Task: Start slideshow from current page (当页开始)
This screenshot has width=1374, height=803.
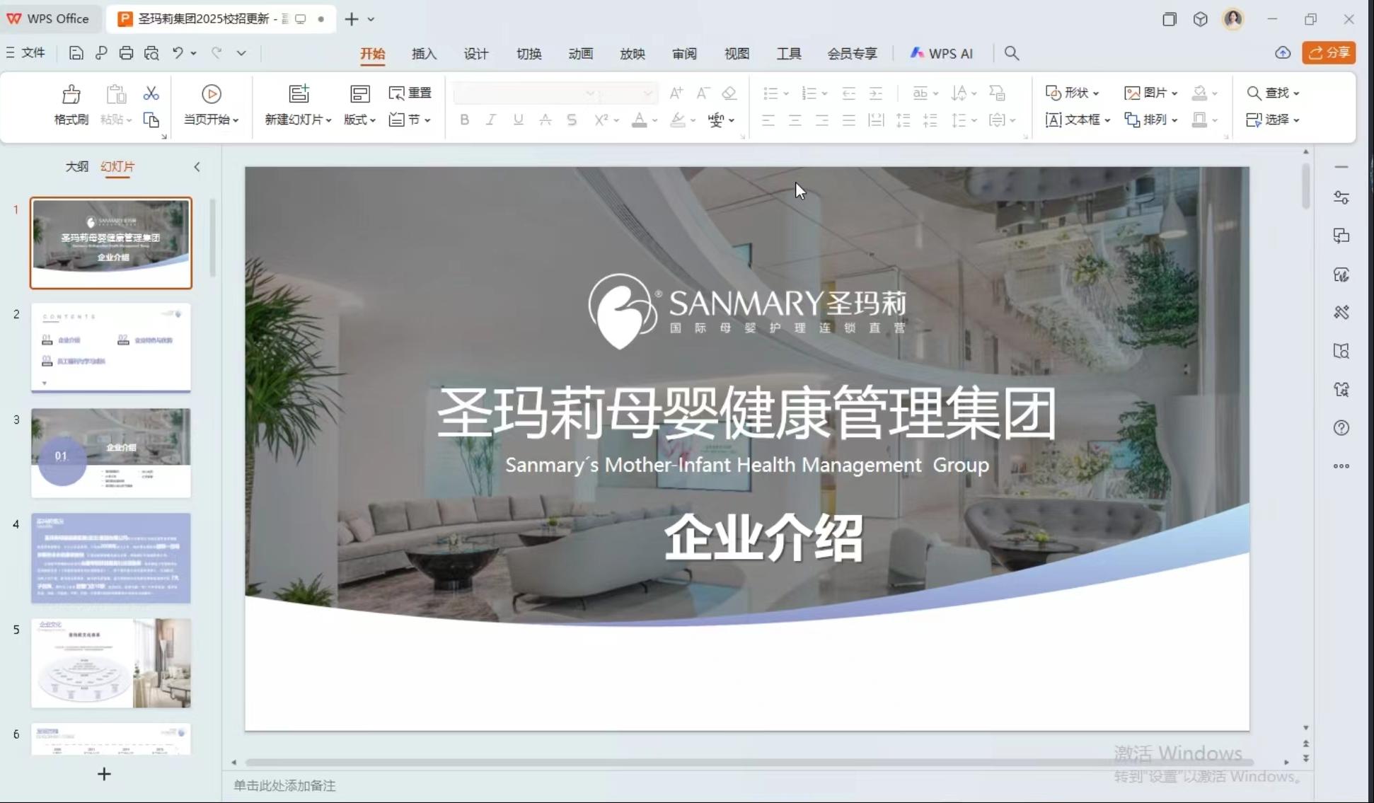Action: (211, 105)
